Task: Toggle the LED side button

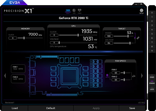Action: (x=152, y=89)
